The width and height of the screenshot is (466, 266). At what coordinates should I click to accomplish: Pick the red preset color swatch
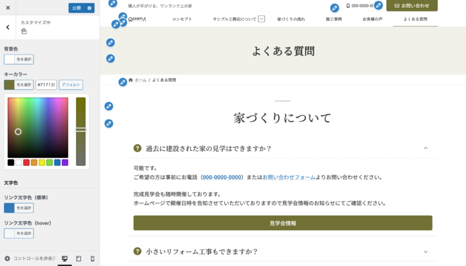click(26, 162)
